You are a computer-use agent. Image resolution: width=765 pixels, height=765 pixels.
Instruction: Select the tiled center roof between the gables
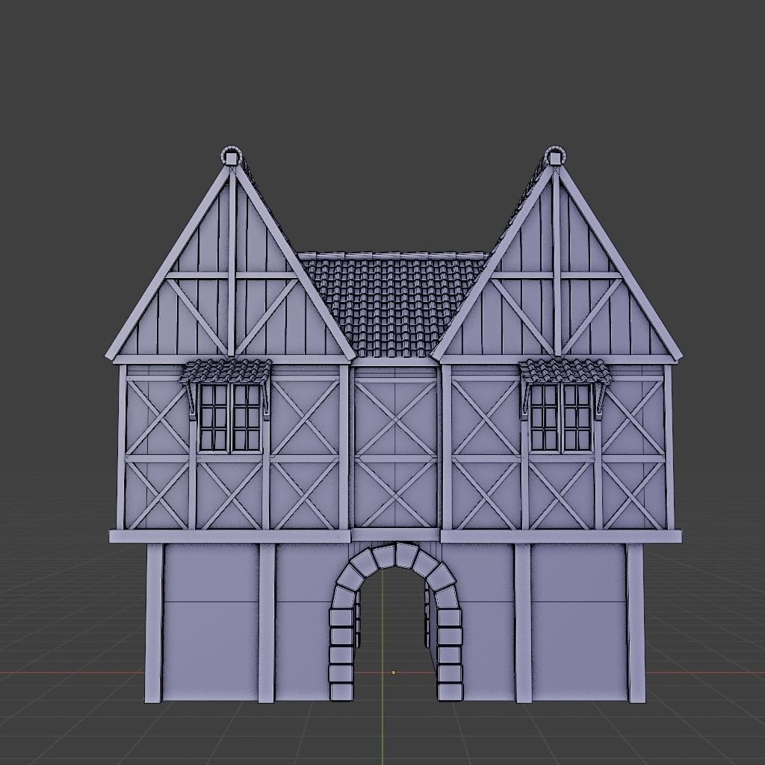pyautogui.click(x=394, y=305)
